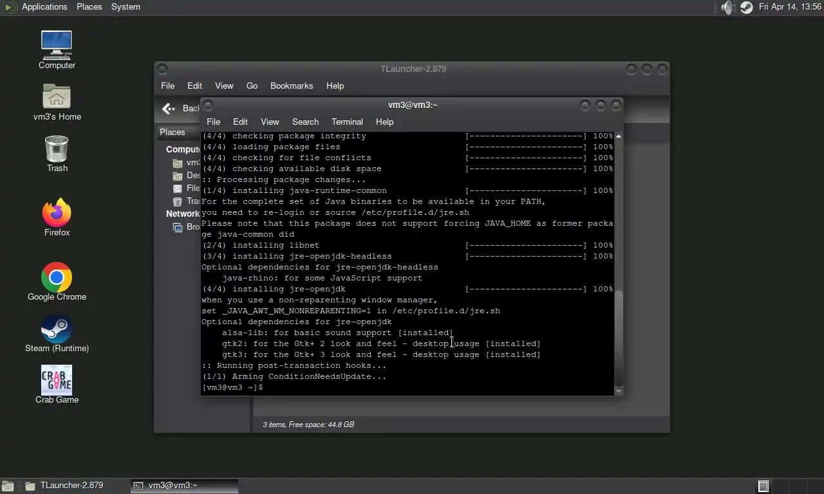Open the Computer desktop icon
824x494 pixels.
coord(57,50)
